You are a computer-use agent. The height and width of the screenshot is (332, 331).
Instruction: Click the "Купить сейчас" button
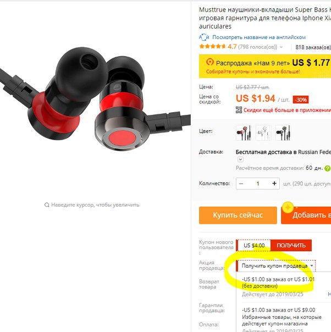click(238, 215)
